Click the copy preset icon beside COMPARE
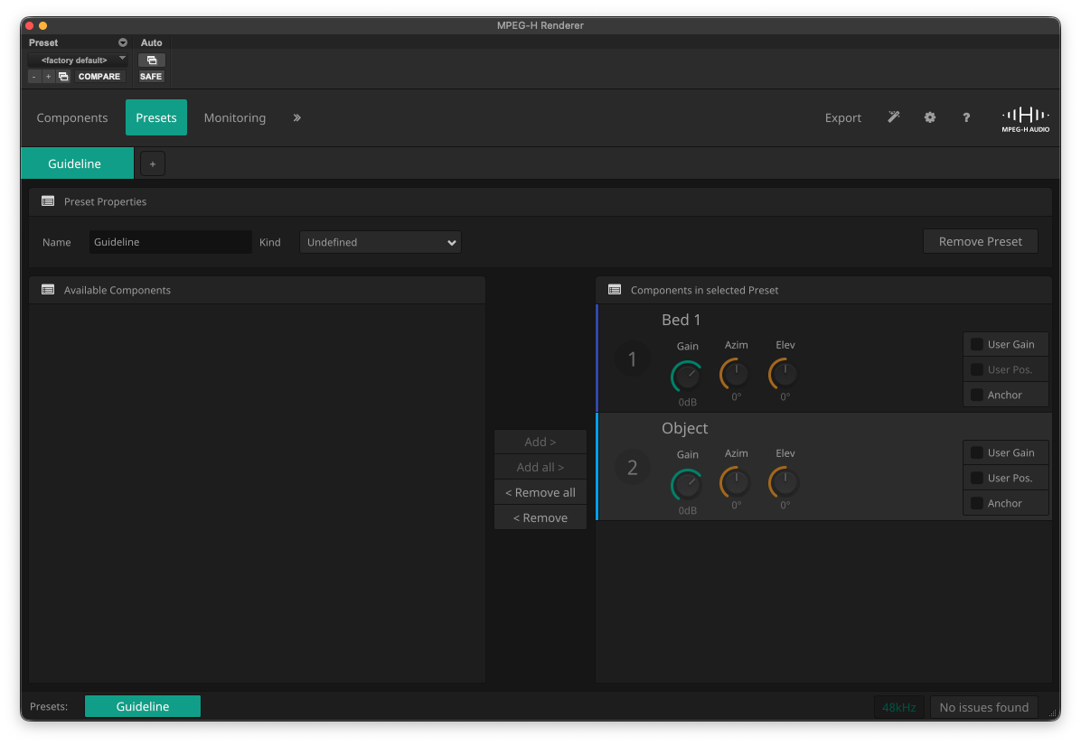 (x=63, y=77)
